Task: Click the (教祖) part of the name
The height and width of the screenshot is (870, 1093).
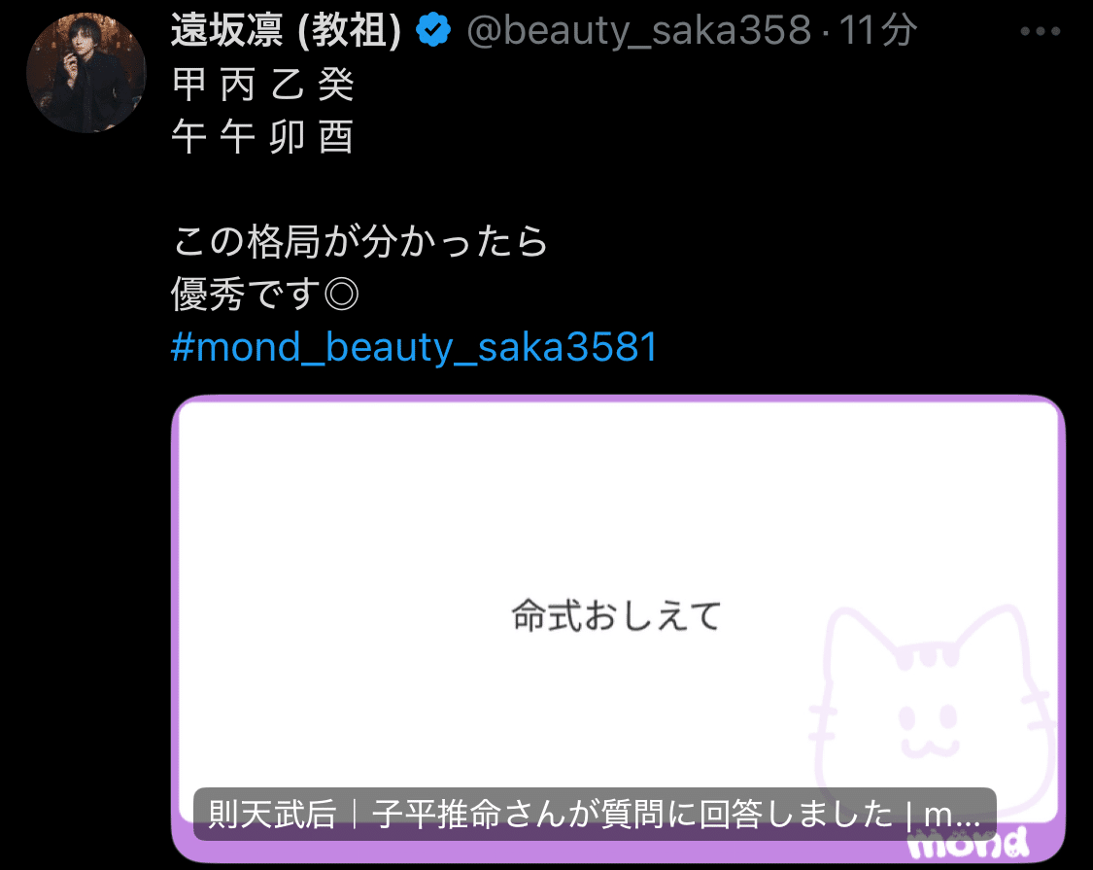Action: [x=350, y=31]
